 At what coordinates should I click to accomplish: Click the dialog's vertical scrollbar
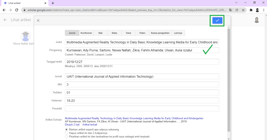pos(229,78)
